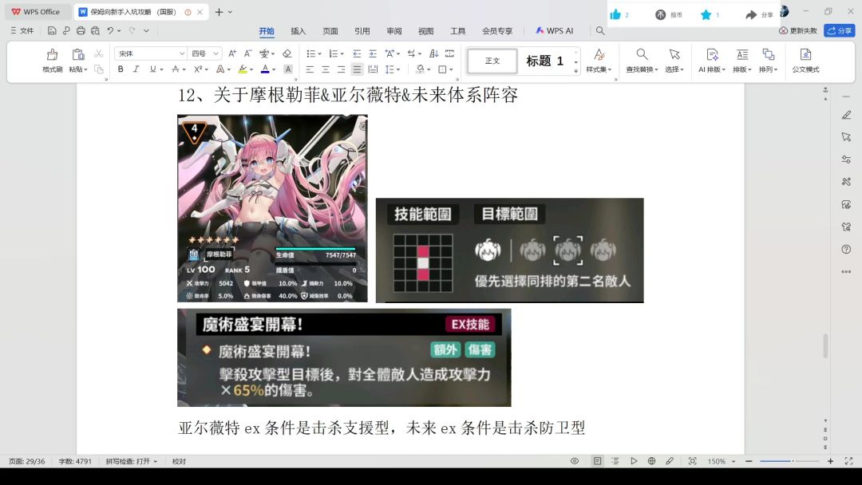Click the pink-haired character image in document
The height and width of the screenshot is (485, 862).
[272, 208]
